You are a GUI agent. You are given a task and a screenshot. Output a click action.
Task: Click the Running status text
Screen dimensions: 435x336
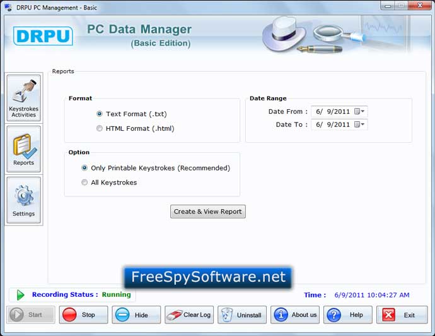[x=116, y=294]
